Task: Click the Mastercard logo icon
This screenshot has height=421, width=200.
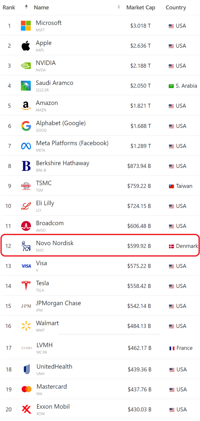Action: (26, 389)
